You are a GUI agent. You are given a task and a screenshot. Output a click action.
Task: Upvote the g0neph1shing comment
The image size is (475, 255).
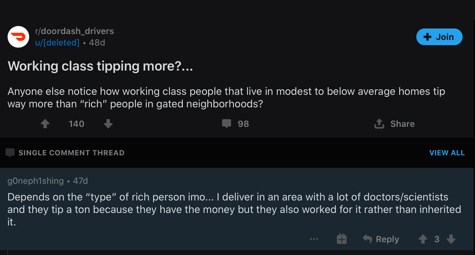(423, 239)
